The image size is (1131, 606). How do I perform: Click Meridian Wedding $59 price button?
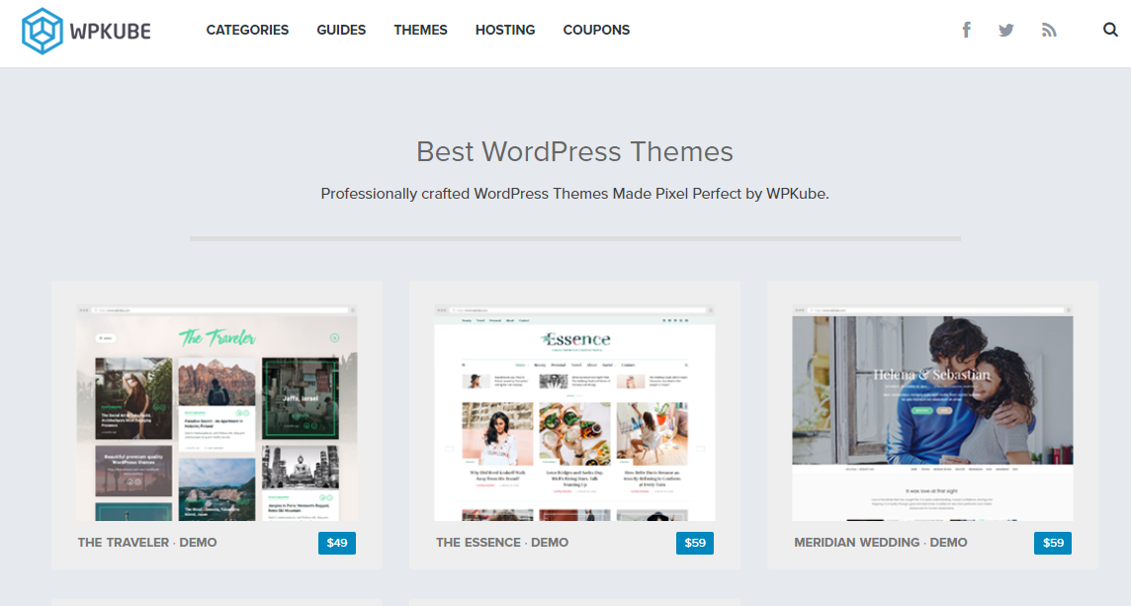(1053, 544)
